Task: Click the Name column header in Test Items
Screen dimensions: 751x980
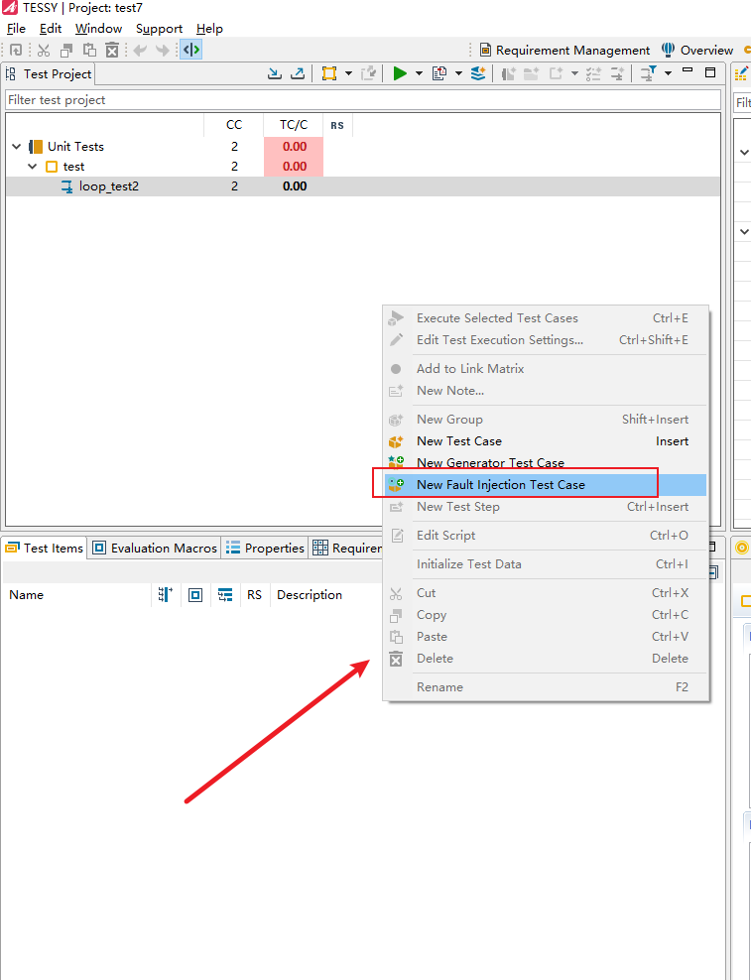Action: 77,595
